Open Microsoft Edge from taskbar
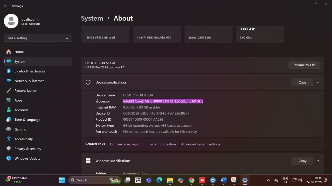 159,180
